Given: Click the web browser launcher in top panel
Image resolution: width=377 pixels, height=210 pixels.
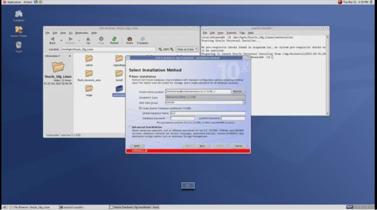Looking at the screenshot, I should coord(35,2).
